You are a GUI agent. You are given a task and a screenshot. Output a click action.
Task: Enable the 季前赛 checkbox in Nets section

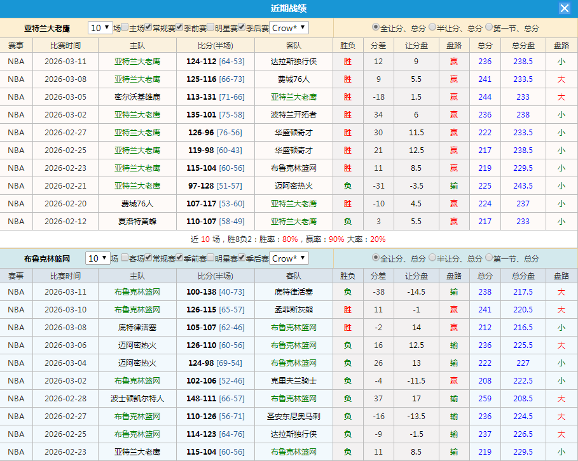click(179, 258)
